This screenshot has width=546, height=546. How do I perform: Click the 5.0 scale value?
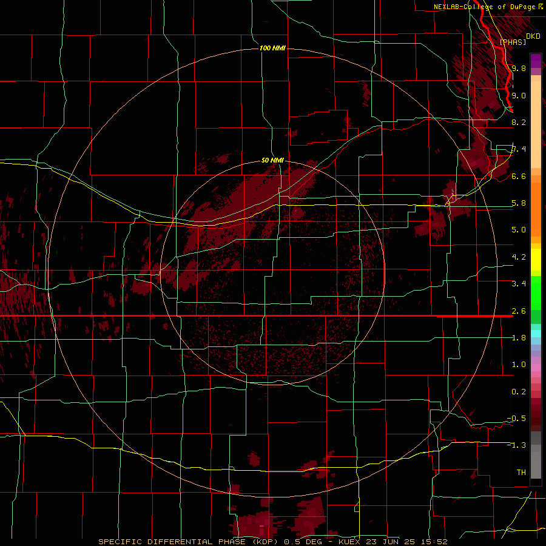pyautogui.click(x=519, y=230)
